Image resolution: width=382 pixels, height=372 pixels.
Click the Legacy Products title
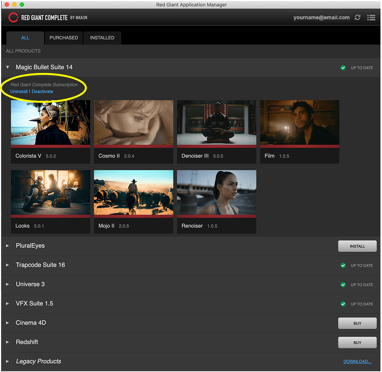pos(39,361)
